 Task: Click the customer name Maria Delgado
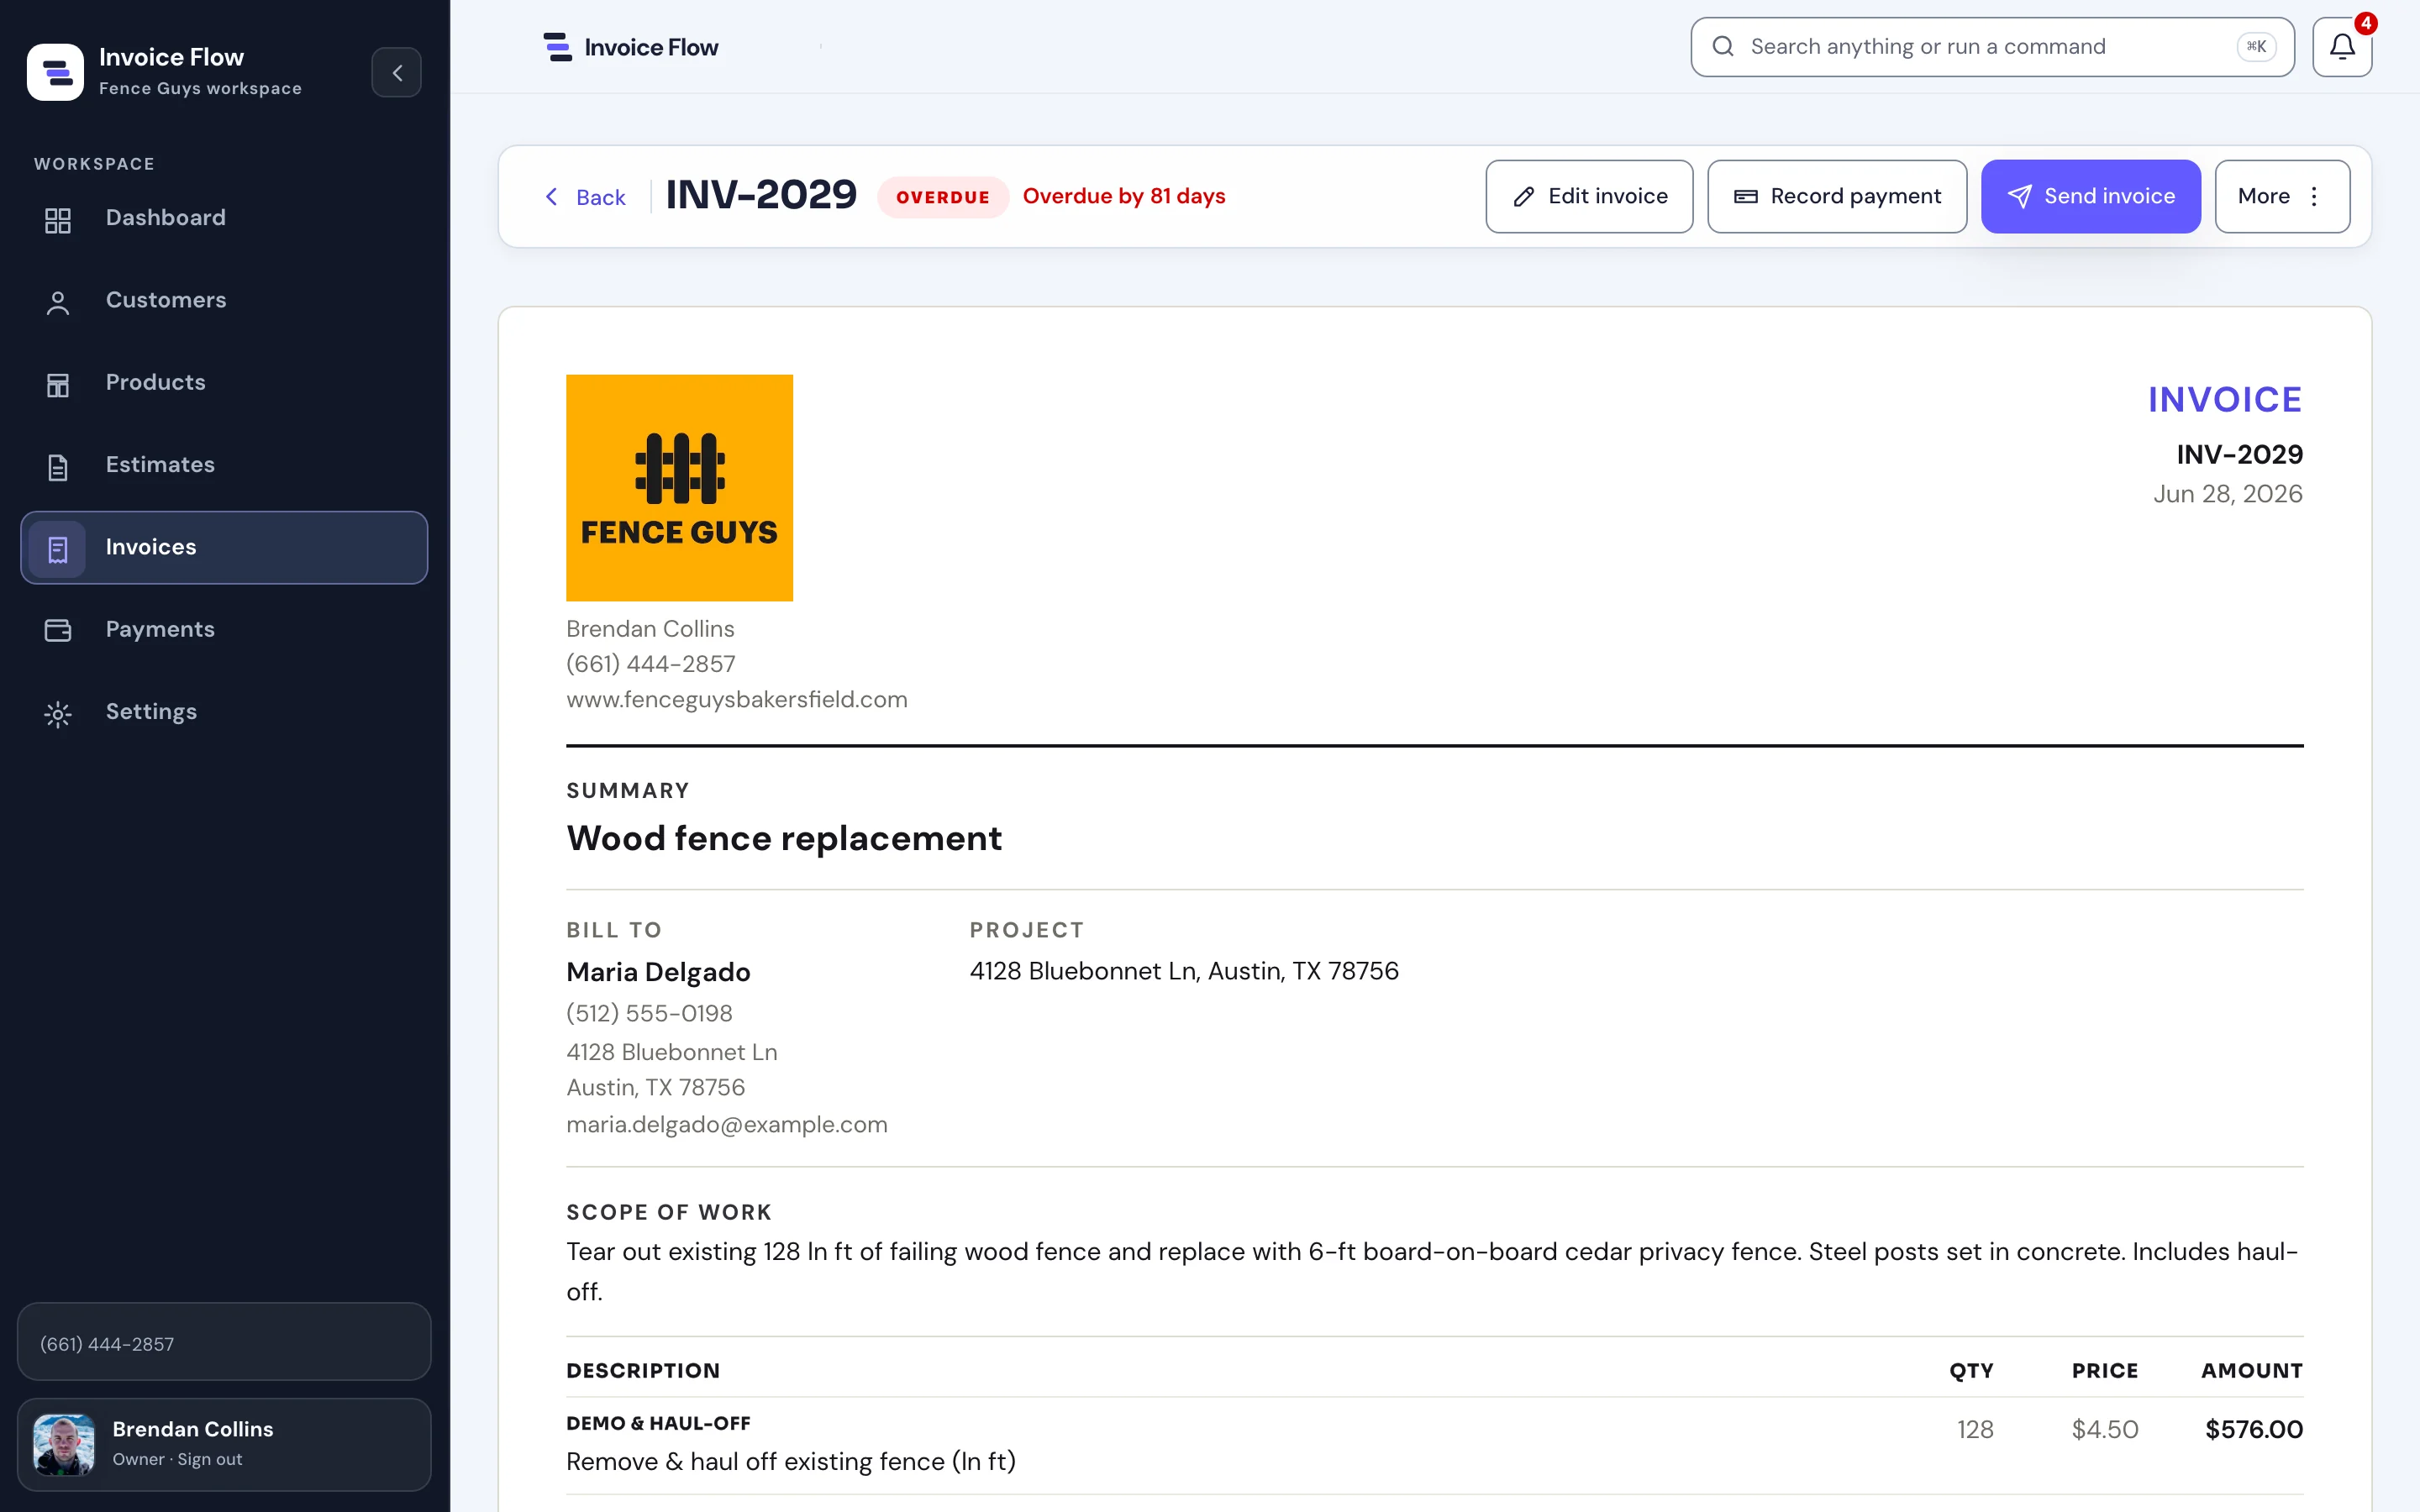pyautogui.click(x=658, y=972)
